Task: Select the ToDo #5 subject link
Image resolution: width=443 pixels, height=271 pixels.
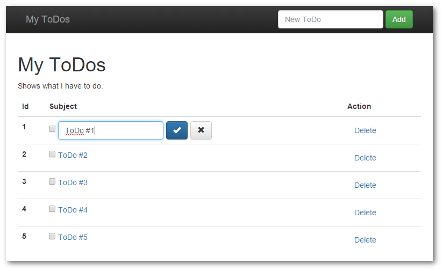Action: pyautogui.click(x=73, y=237)
